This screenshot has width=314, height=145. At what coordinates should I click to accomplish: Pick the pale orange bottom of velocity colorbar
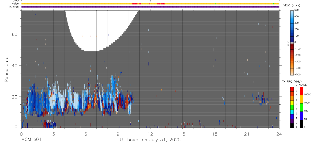pyautogui.click(x=292, y=72)
